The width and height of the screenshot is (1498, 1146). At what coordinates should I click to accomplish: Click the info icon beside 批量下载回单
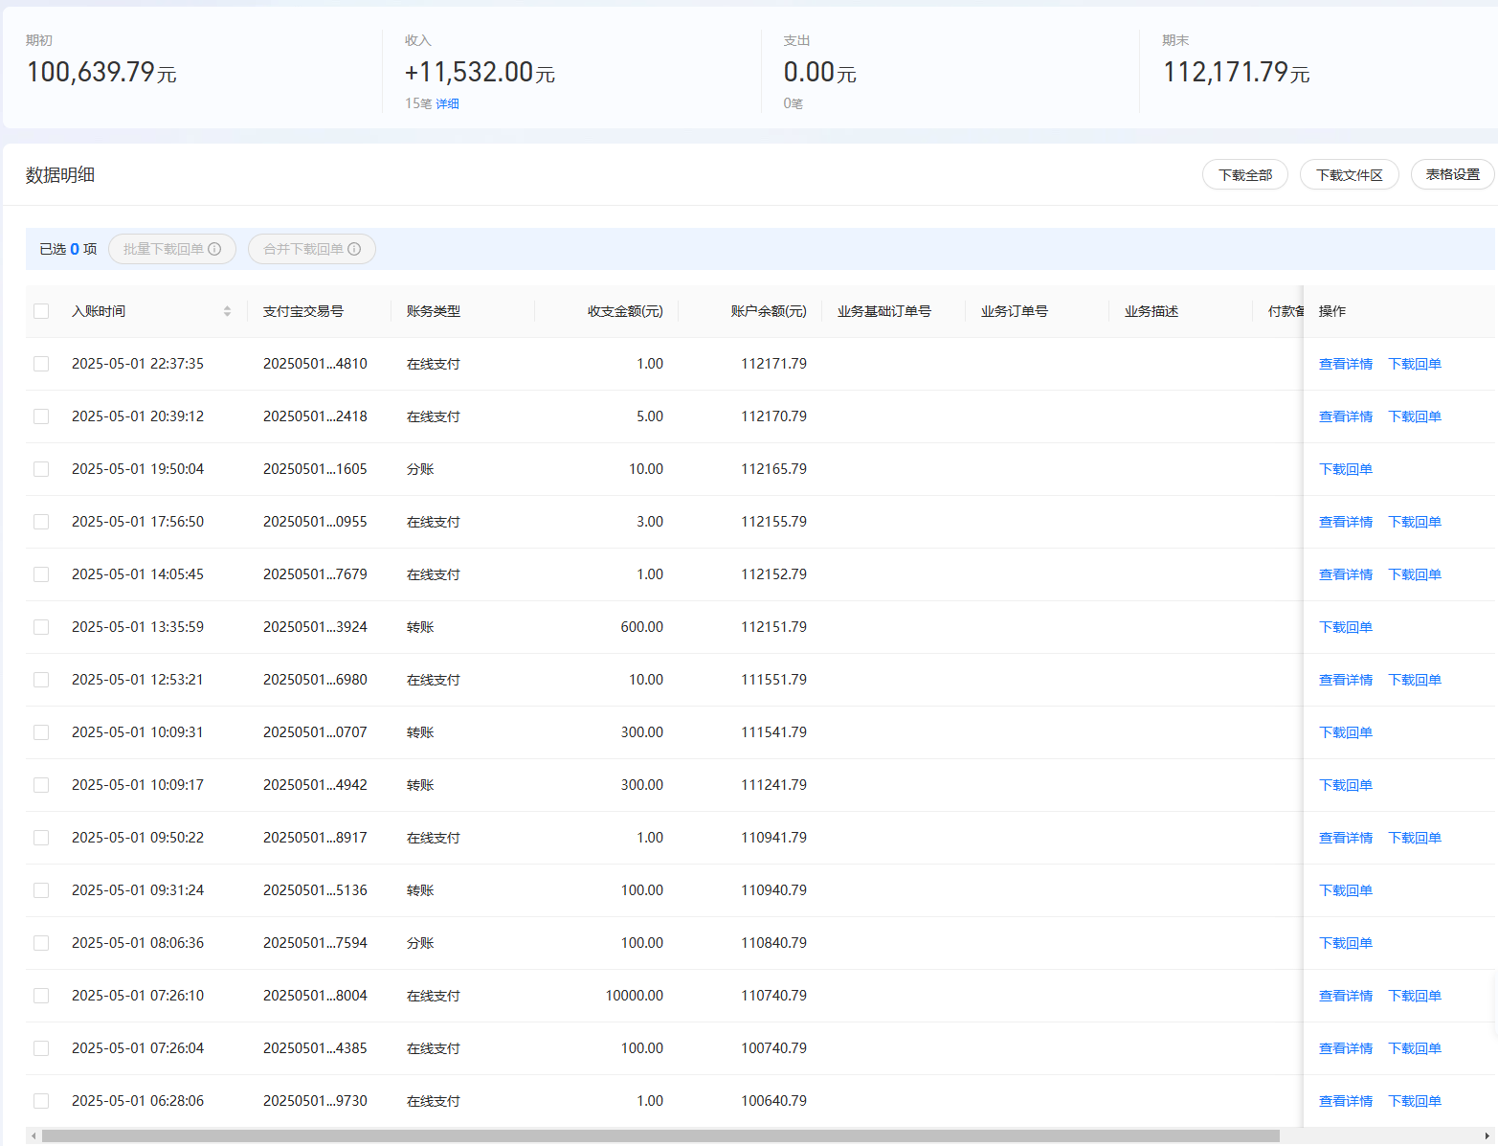click(x=214, y=249)
